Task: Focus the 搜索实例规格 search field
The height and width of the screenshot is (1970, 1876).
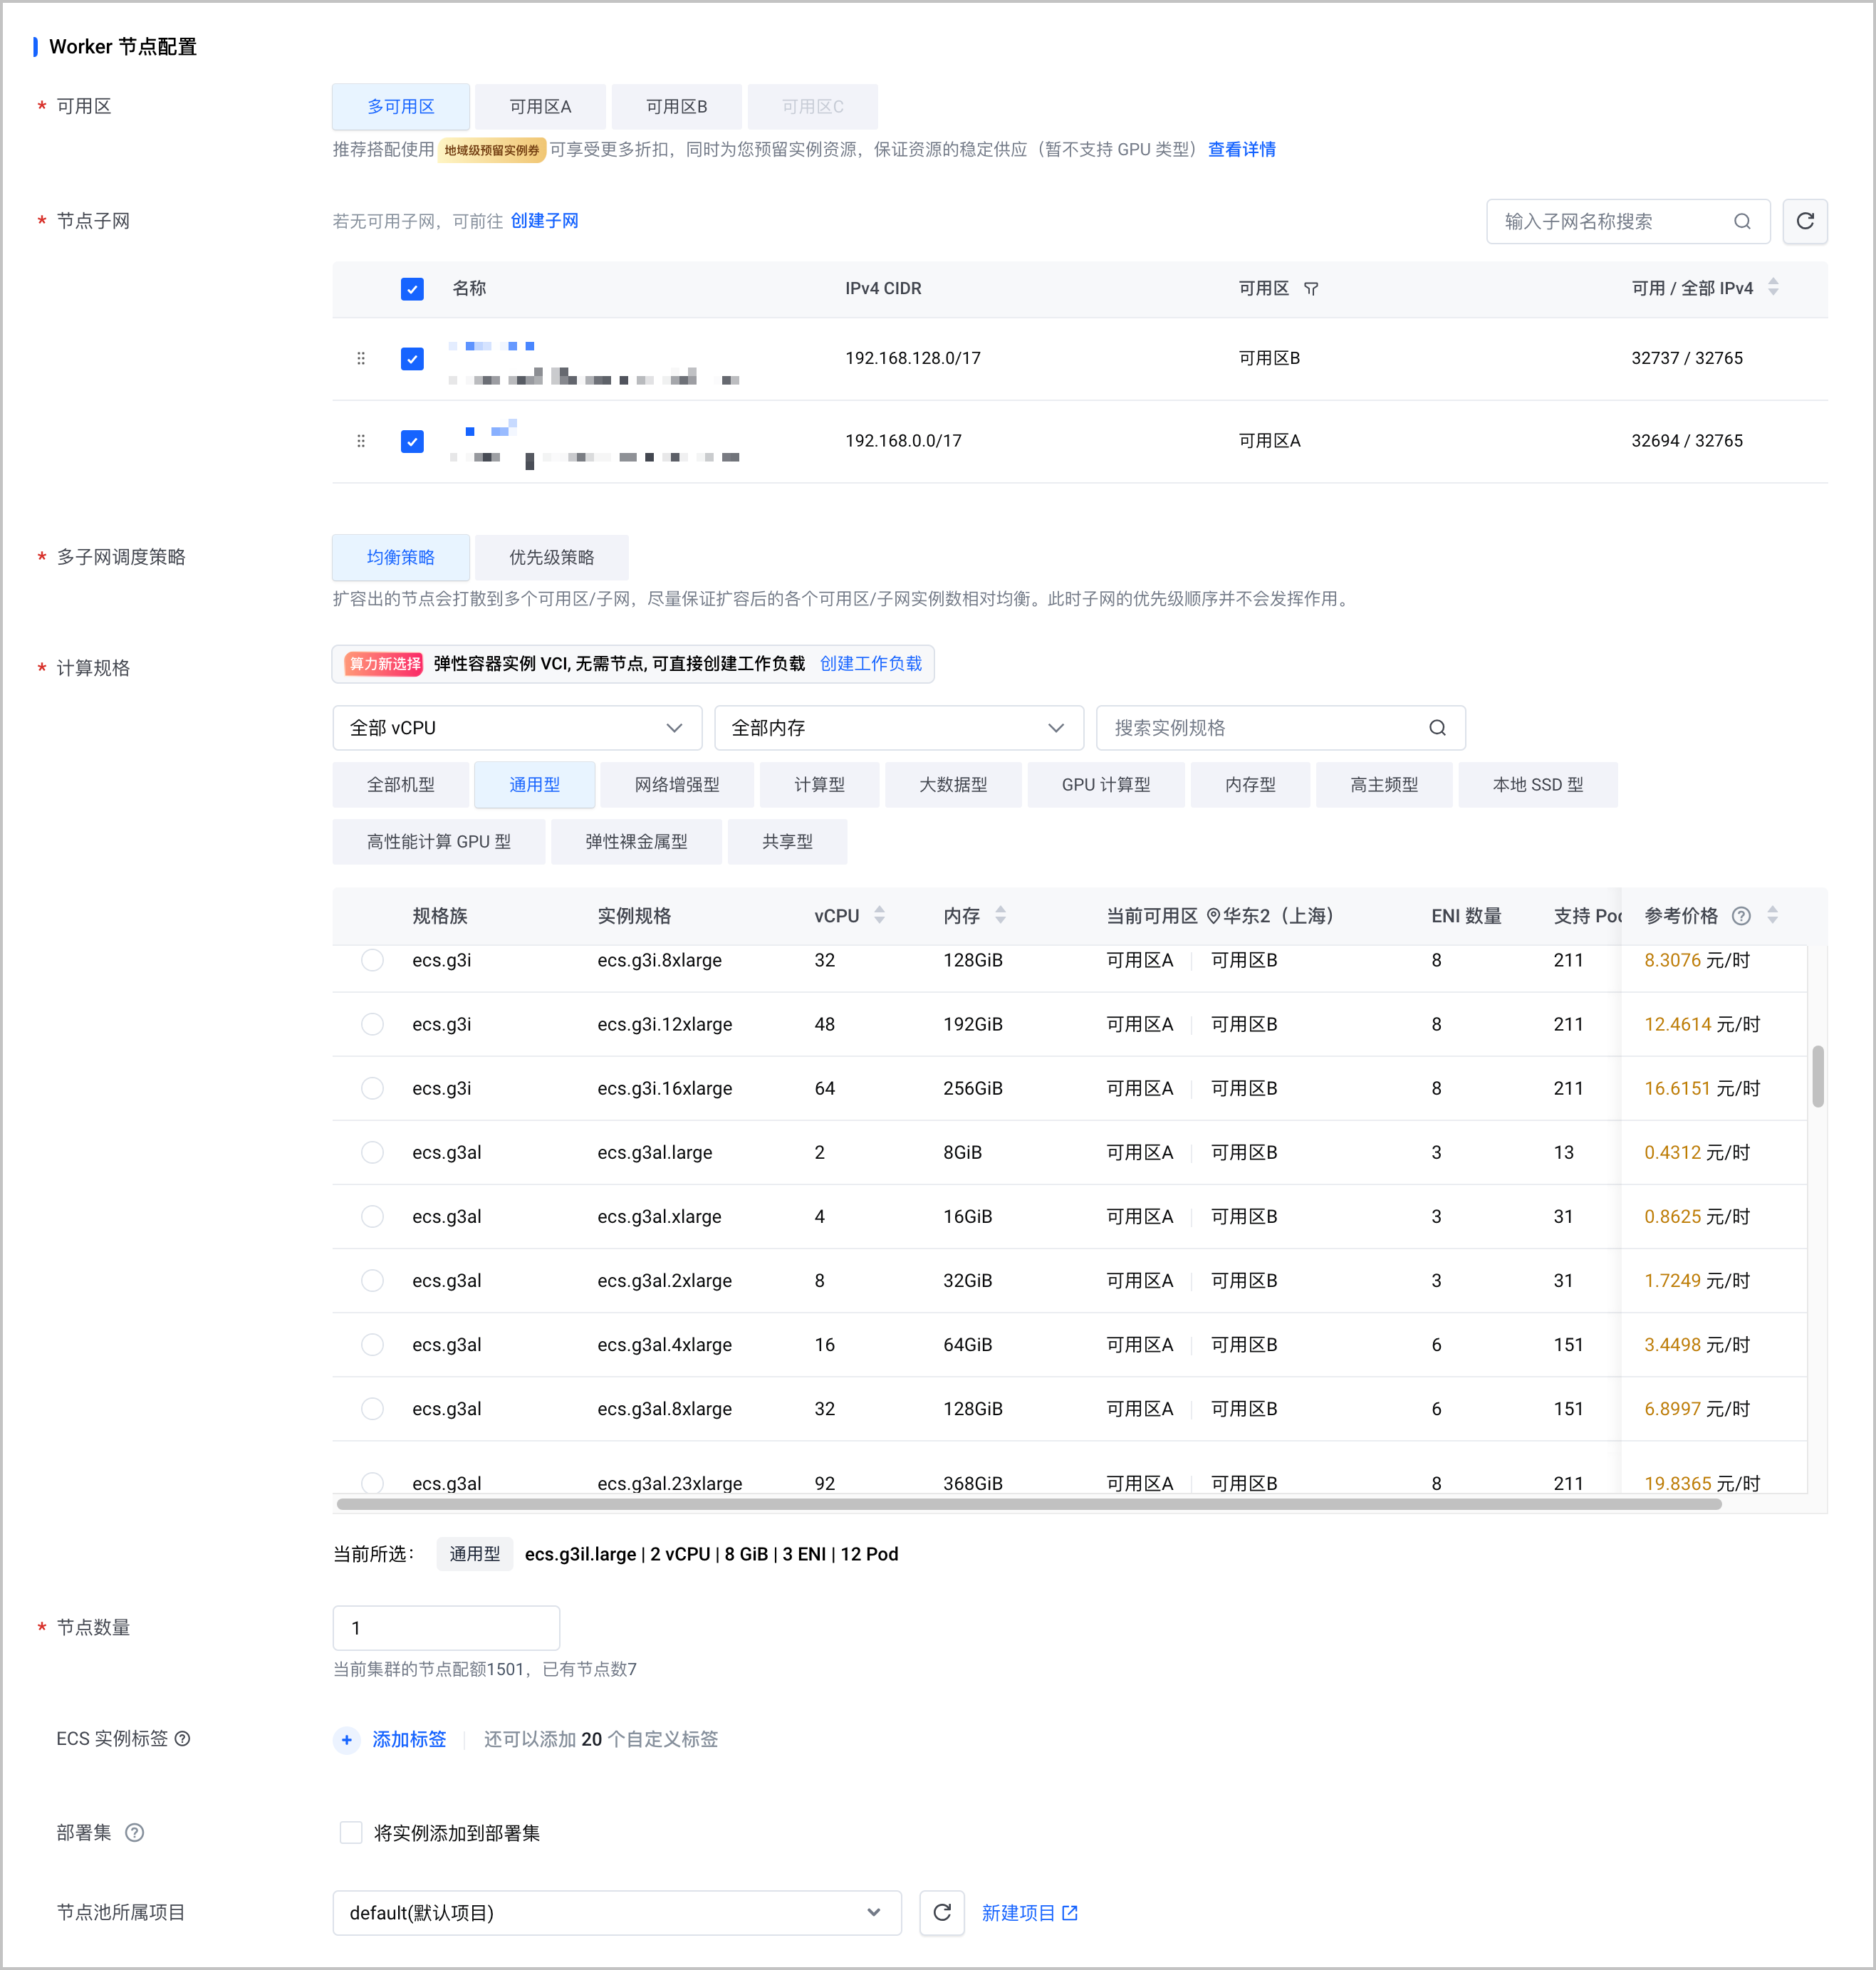Action: (x=1280, y=728)
